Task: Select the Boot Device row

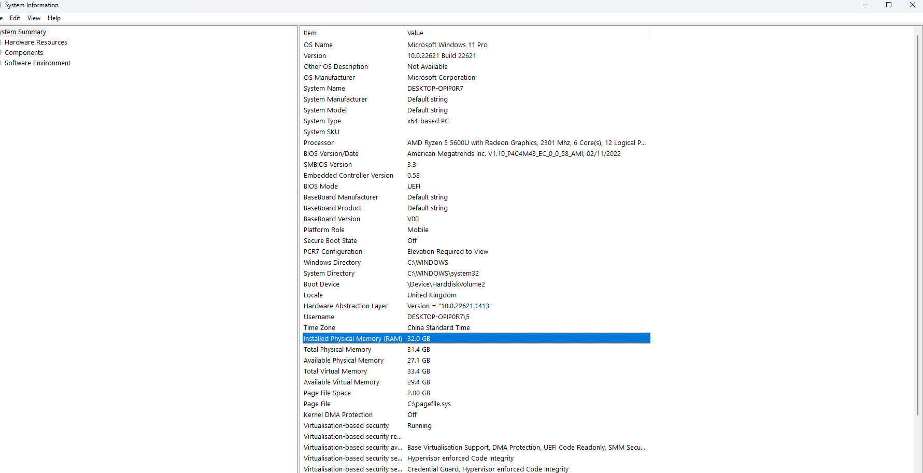Action: (476, 284)
